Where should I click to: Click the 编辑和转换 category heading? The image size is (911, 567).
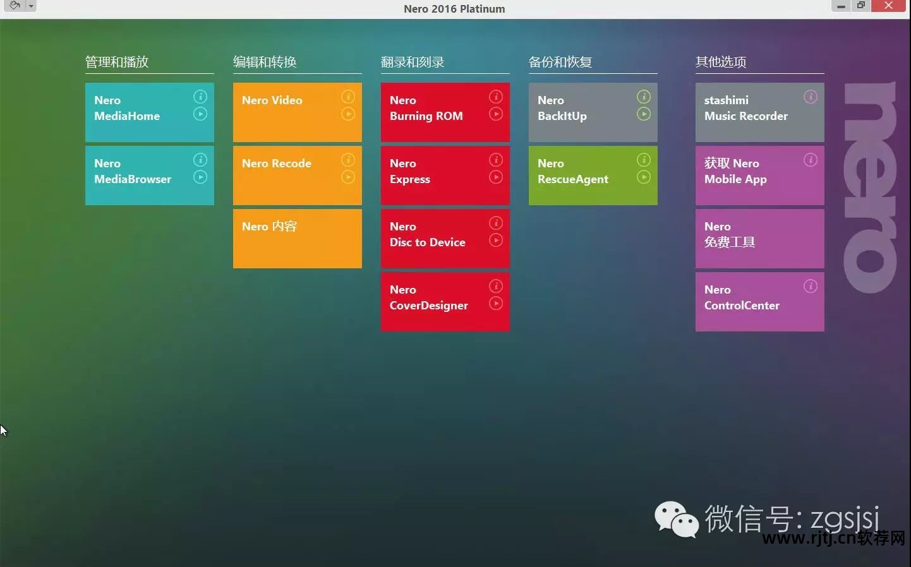(265, 62)
